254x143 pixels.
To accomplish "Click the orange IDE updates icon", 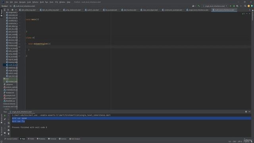I will pyautogui.click(x=249, y=6).
